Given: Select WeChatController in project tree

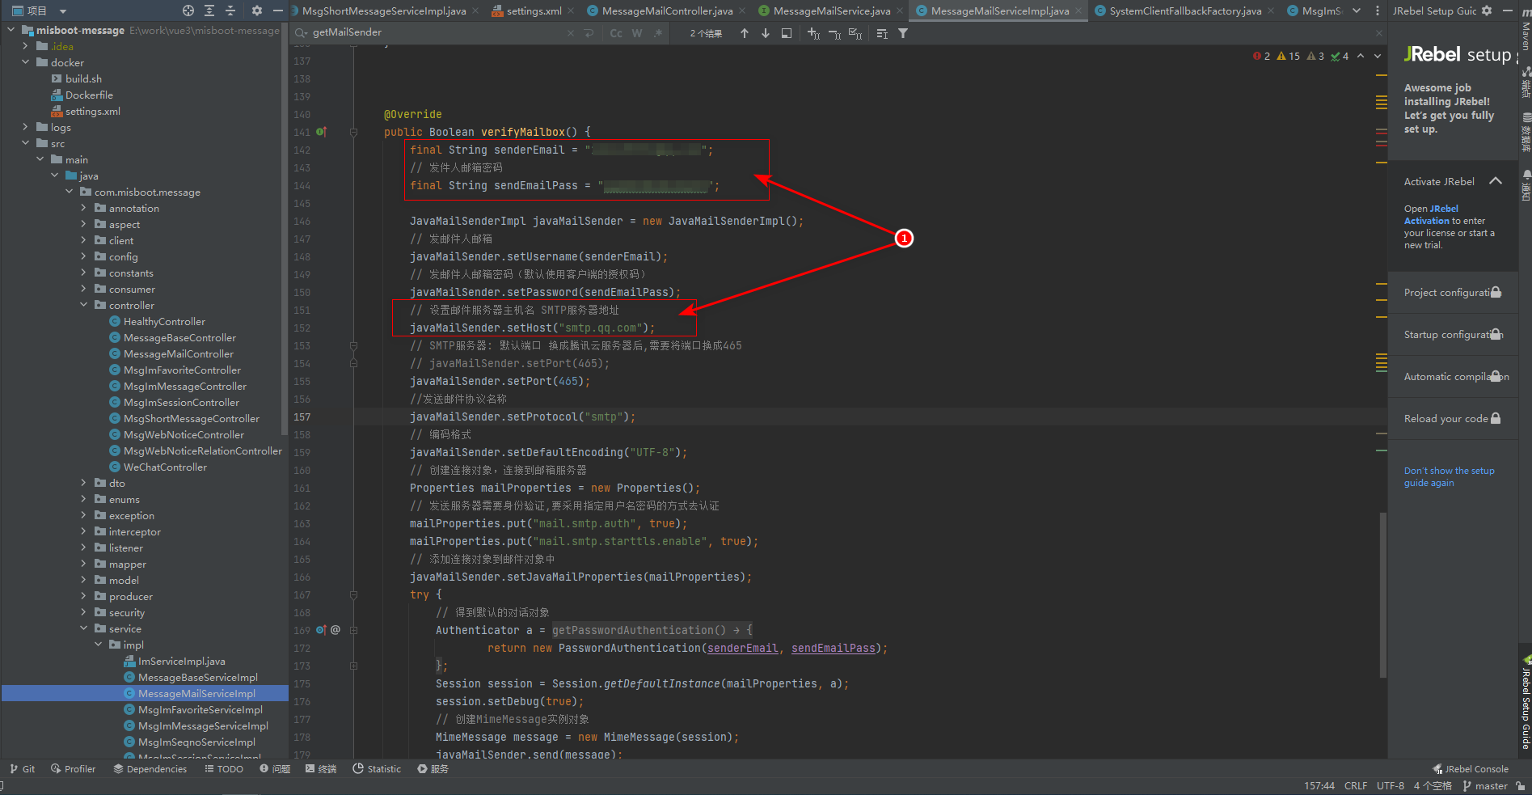Looking at the screenshot, I should pyautogui.click(x=165, y=467).
